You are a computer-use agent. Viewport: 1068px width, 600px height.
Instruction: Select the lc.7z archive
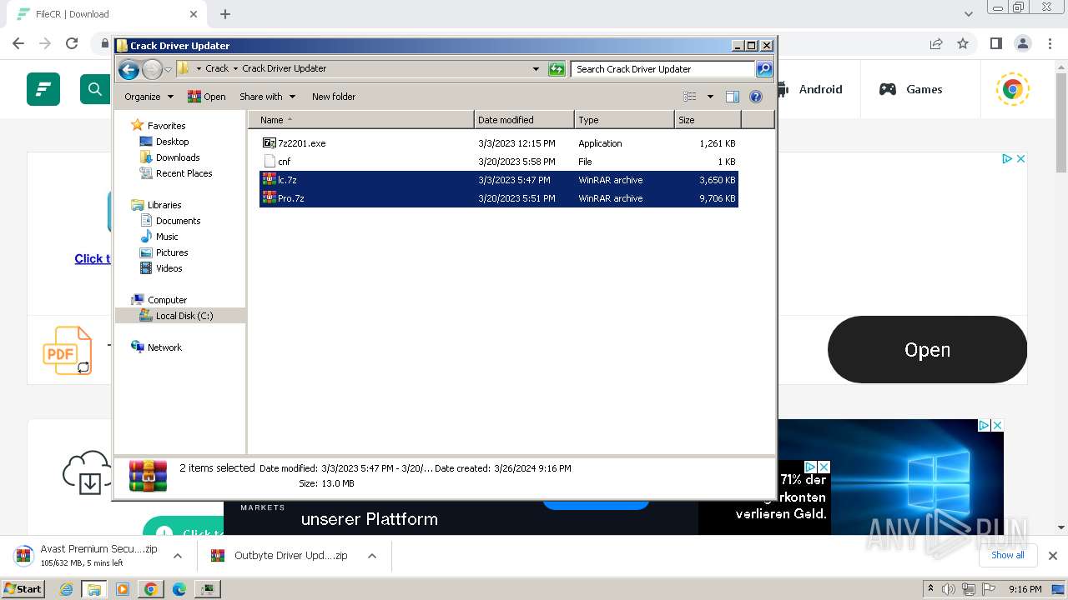pos(499,180)
